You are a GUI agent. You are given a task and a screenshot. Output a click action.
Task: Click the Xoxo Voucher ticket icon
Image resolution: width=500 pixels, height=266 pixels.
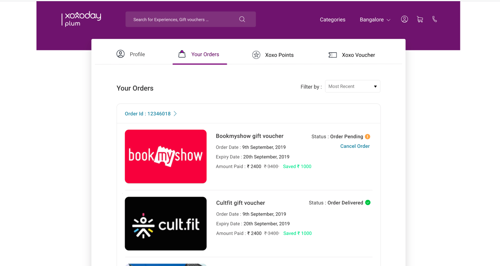(333, 55)
